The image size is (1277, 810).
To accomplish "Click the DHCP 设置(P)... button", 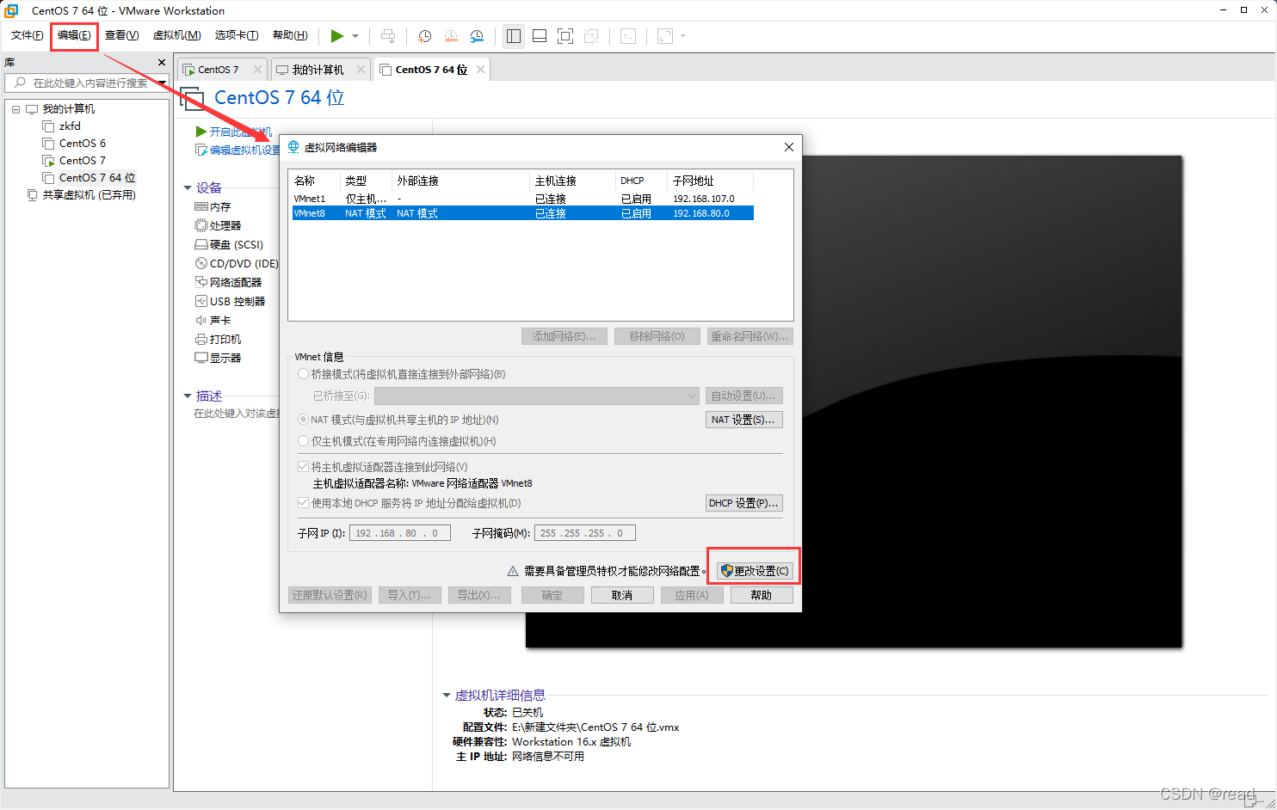I will coord(744,503).
